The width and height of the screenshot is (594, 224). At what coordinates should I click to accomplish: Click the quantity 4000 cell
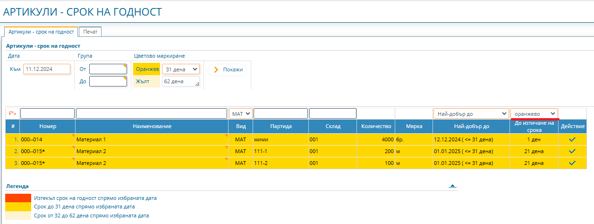point(376,140)
